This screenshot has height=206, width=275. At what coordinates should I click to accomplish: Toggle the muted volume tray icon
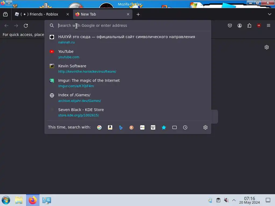pyautogui.click(x=226, y=200)
